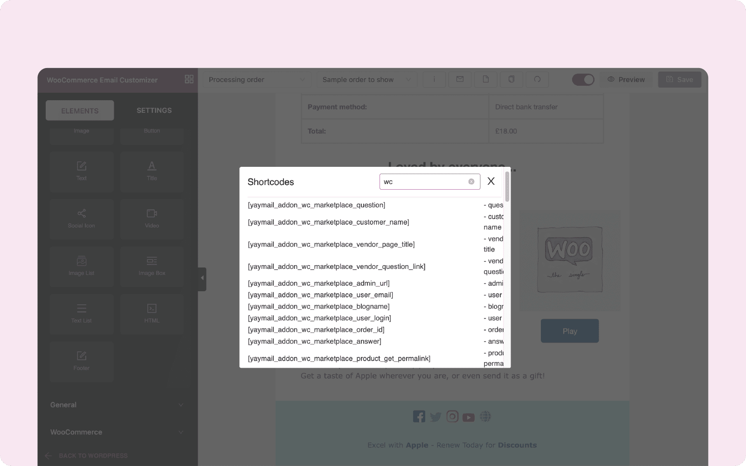Click BACK TO WORDPRESS link

tap(87, 456)
